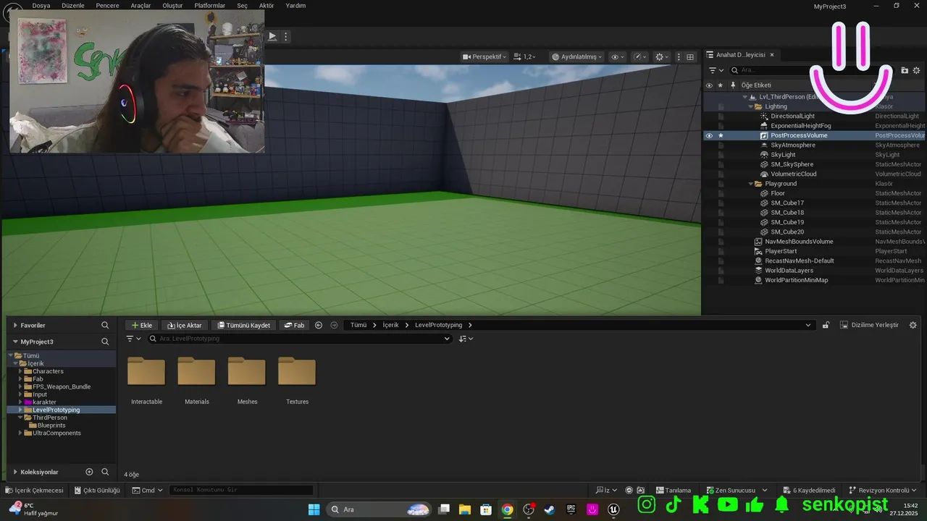Click the Öğe Etiketi column header
This screenshot has width=927, height=521.
pos(756,85)
